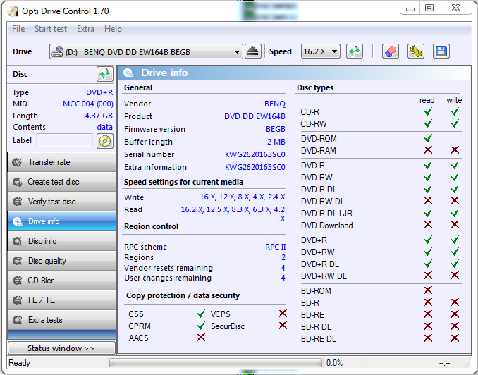The width and height of the screenshot is (478, 375).
Task: Open the File menu
Action: click(x=18, y=29)
